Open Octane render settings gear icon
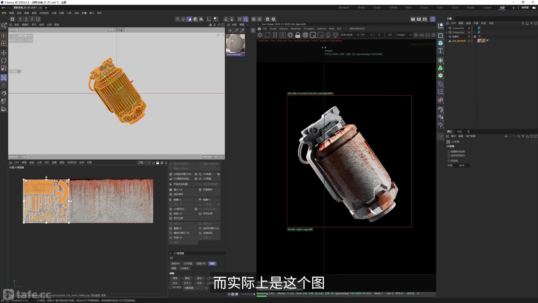 click(290, 35)
